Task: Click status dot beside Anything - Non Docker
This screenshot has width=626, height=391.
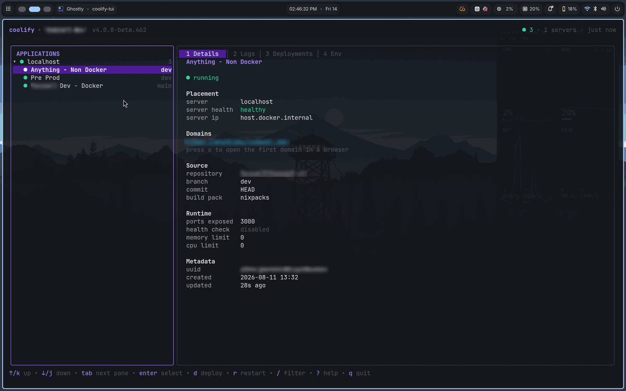Action: coord(25,70)
